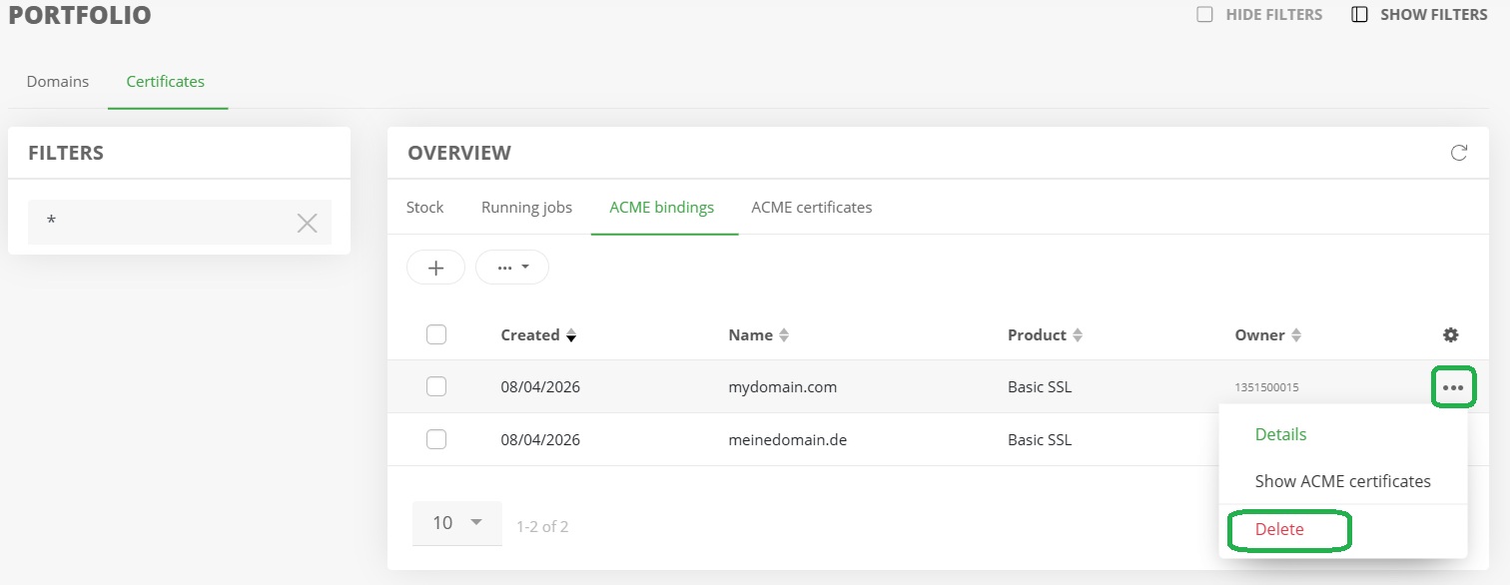Choose Show ACME certificates menu entry
Screen dimensions: 1510x585
pyautogui.click(x=1343, y=481)
